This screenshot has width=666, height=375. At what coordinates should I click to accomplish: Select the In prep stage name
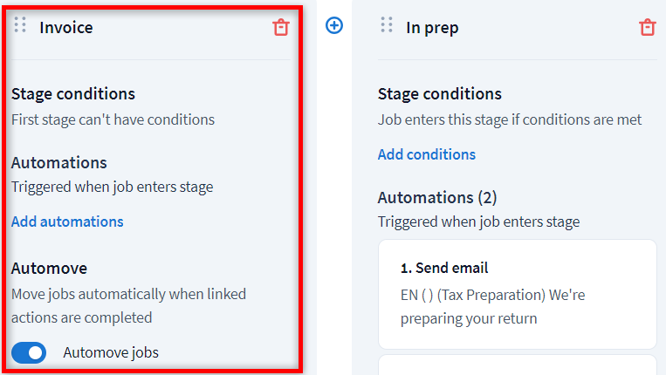click(x=432, y=27)
